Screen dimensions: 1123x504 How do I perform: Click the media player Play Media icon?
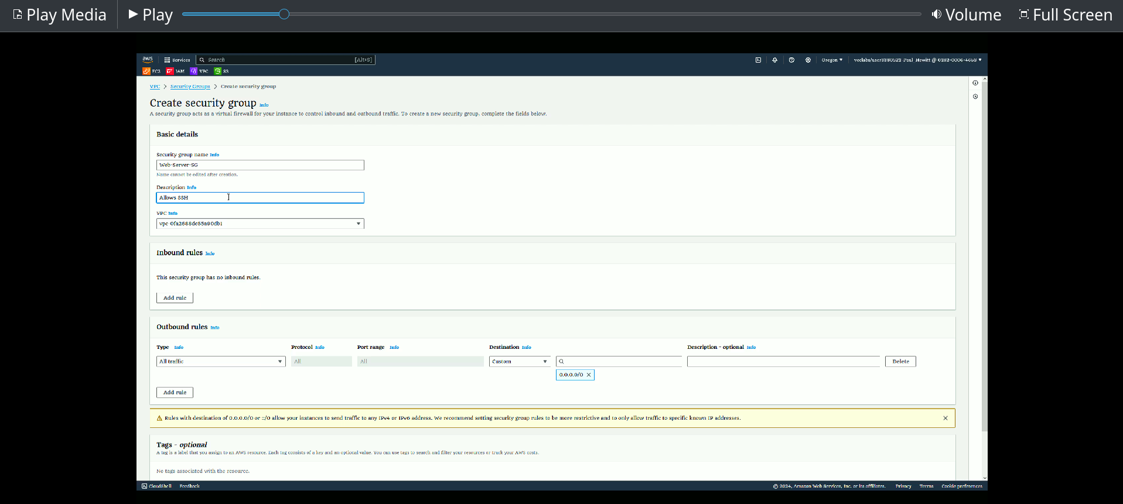pyautogui.click(x=18, y=15)
